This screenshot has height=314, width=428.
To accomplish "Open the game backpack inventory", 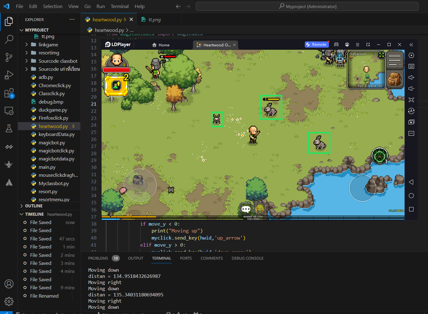I will coord(395,79).
